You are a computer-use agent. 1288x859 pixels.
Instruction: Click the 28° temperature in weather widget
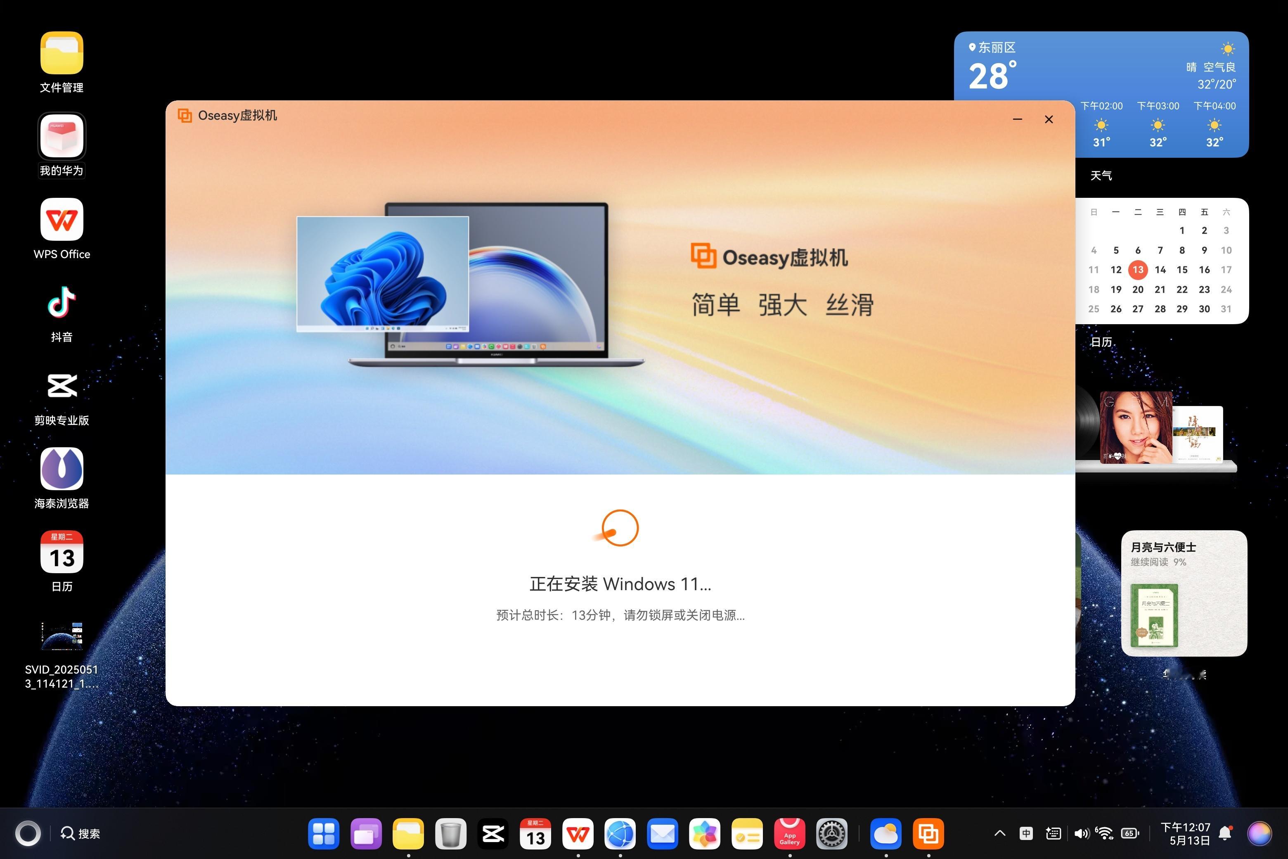992,76
